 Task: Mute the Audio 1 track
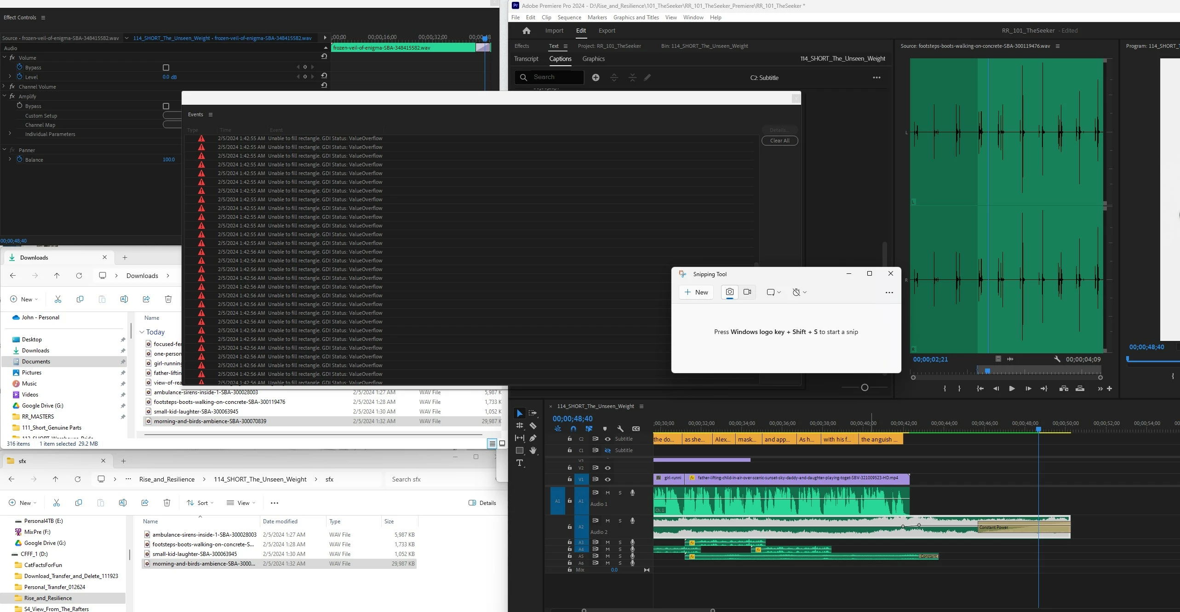click(607, 493)
